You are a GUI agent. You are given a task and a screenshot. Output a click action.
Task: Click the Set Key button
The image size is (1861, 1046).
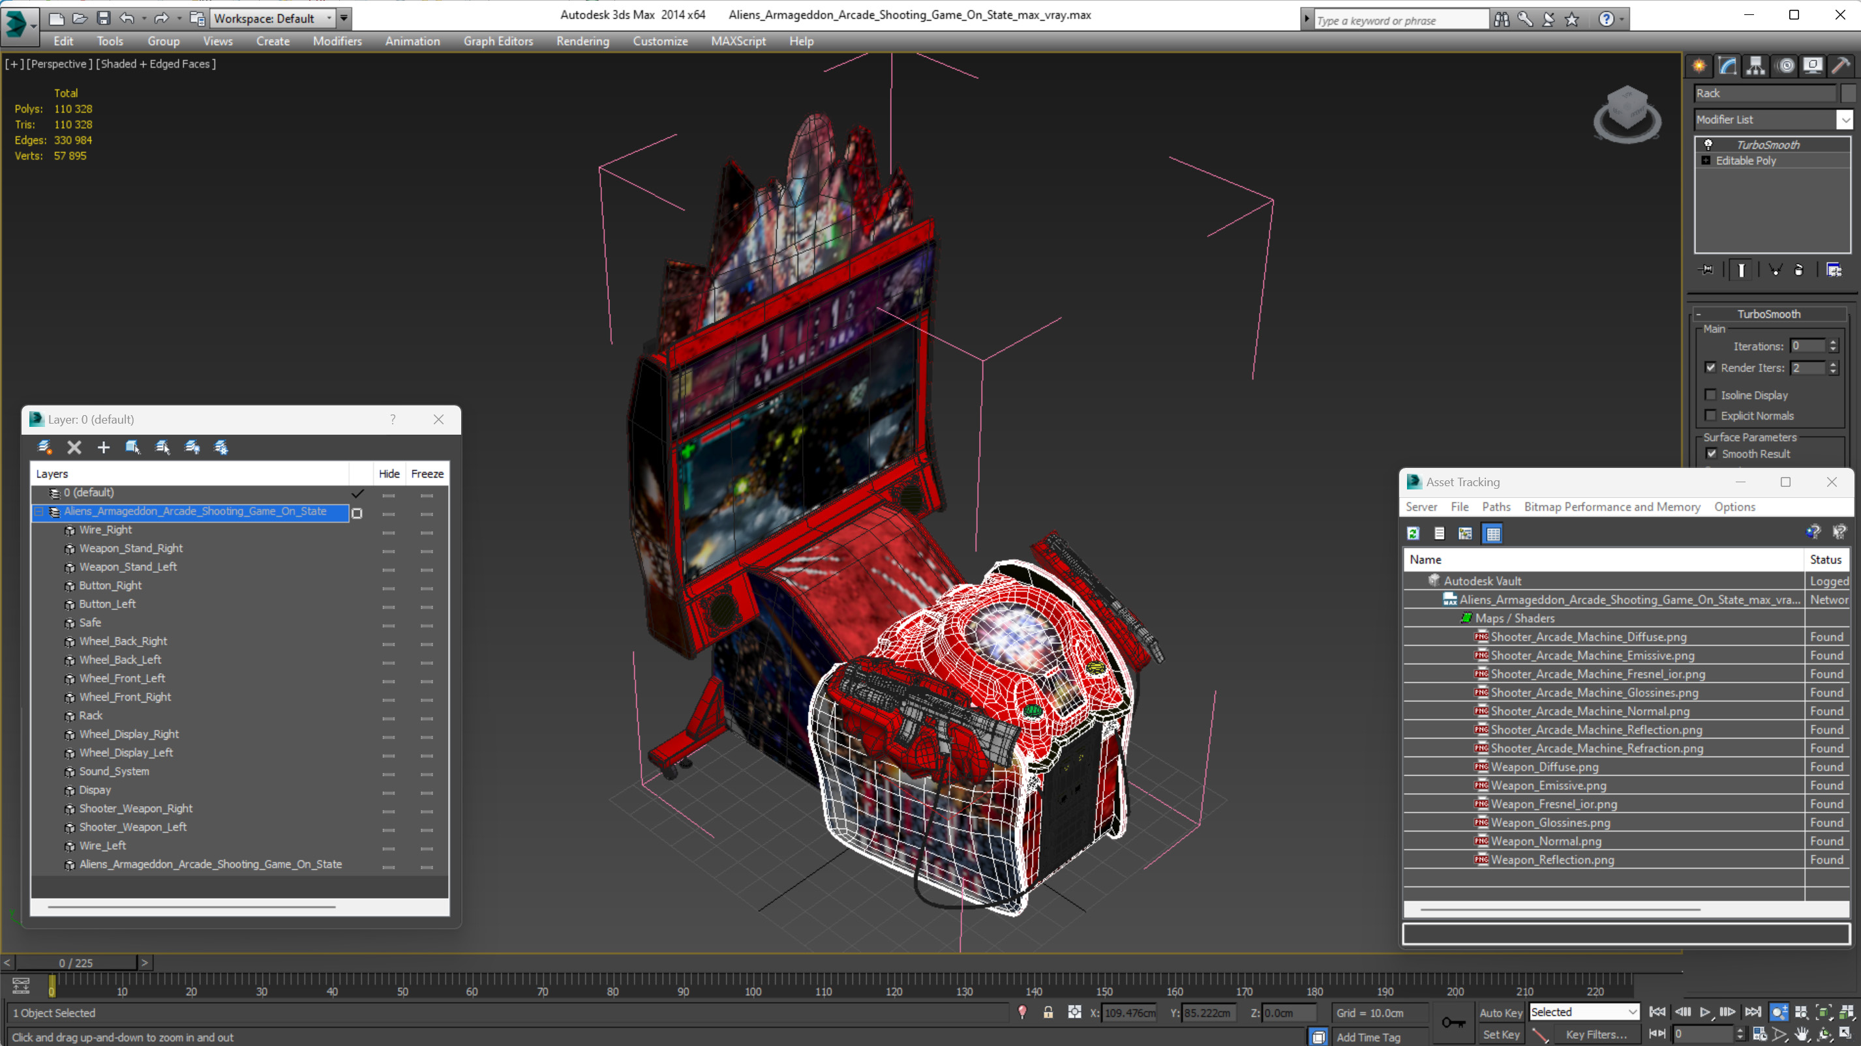click(1500, 1034)
